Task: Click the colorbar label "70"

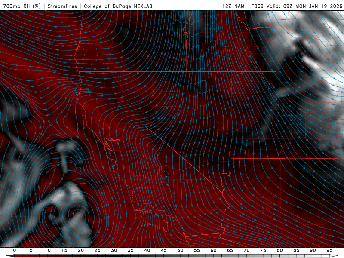Action: click(x=246, y=250)
